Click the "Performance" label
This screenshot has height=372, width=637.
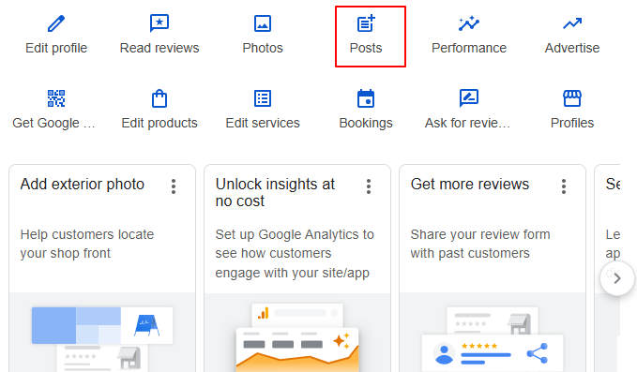pos(469,48)
